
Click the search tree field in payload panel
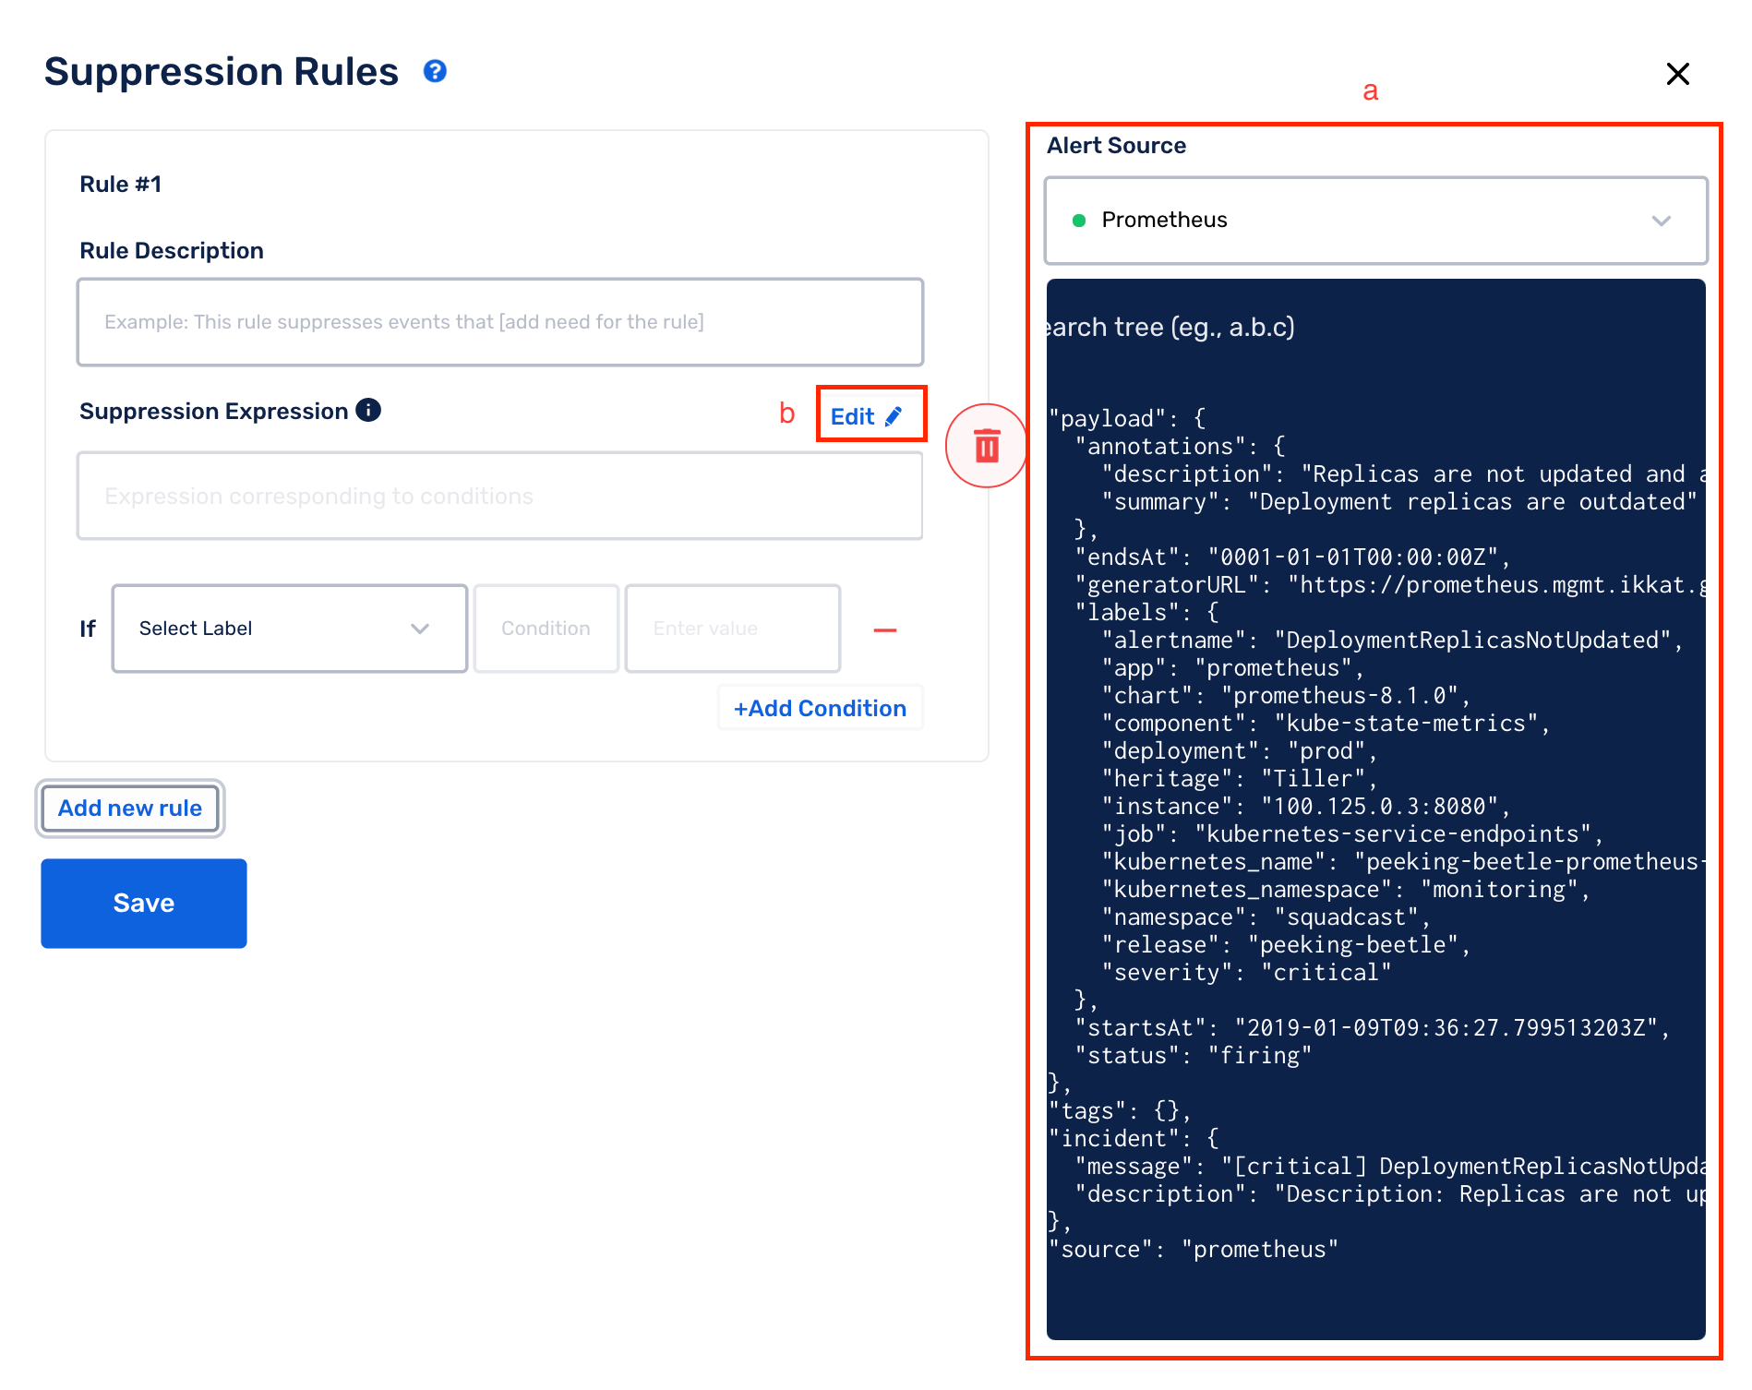click(x=1375, y=327)
